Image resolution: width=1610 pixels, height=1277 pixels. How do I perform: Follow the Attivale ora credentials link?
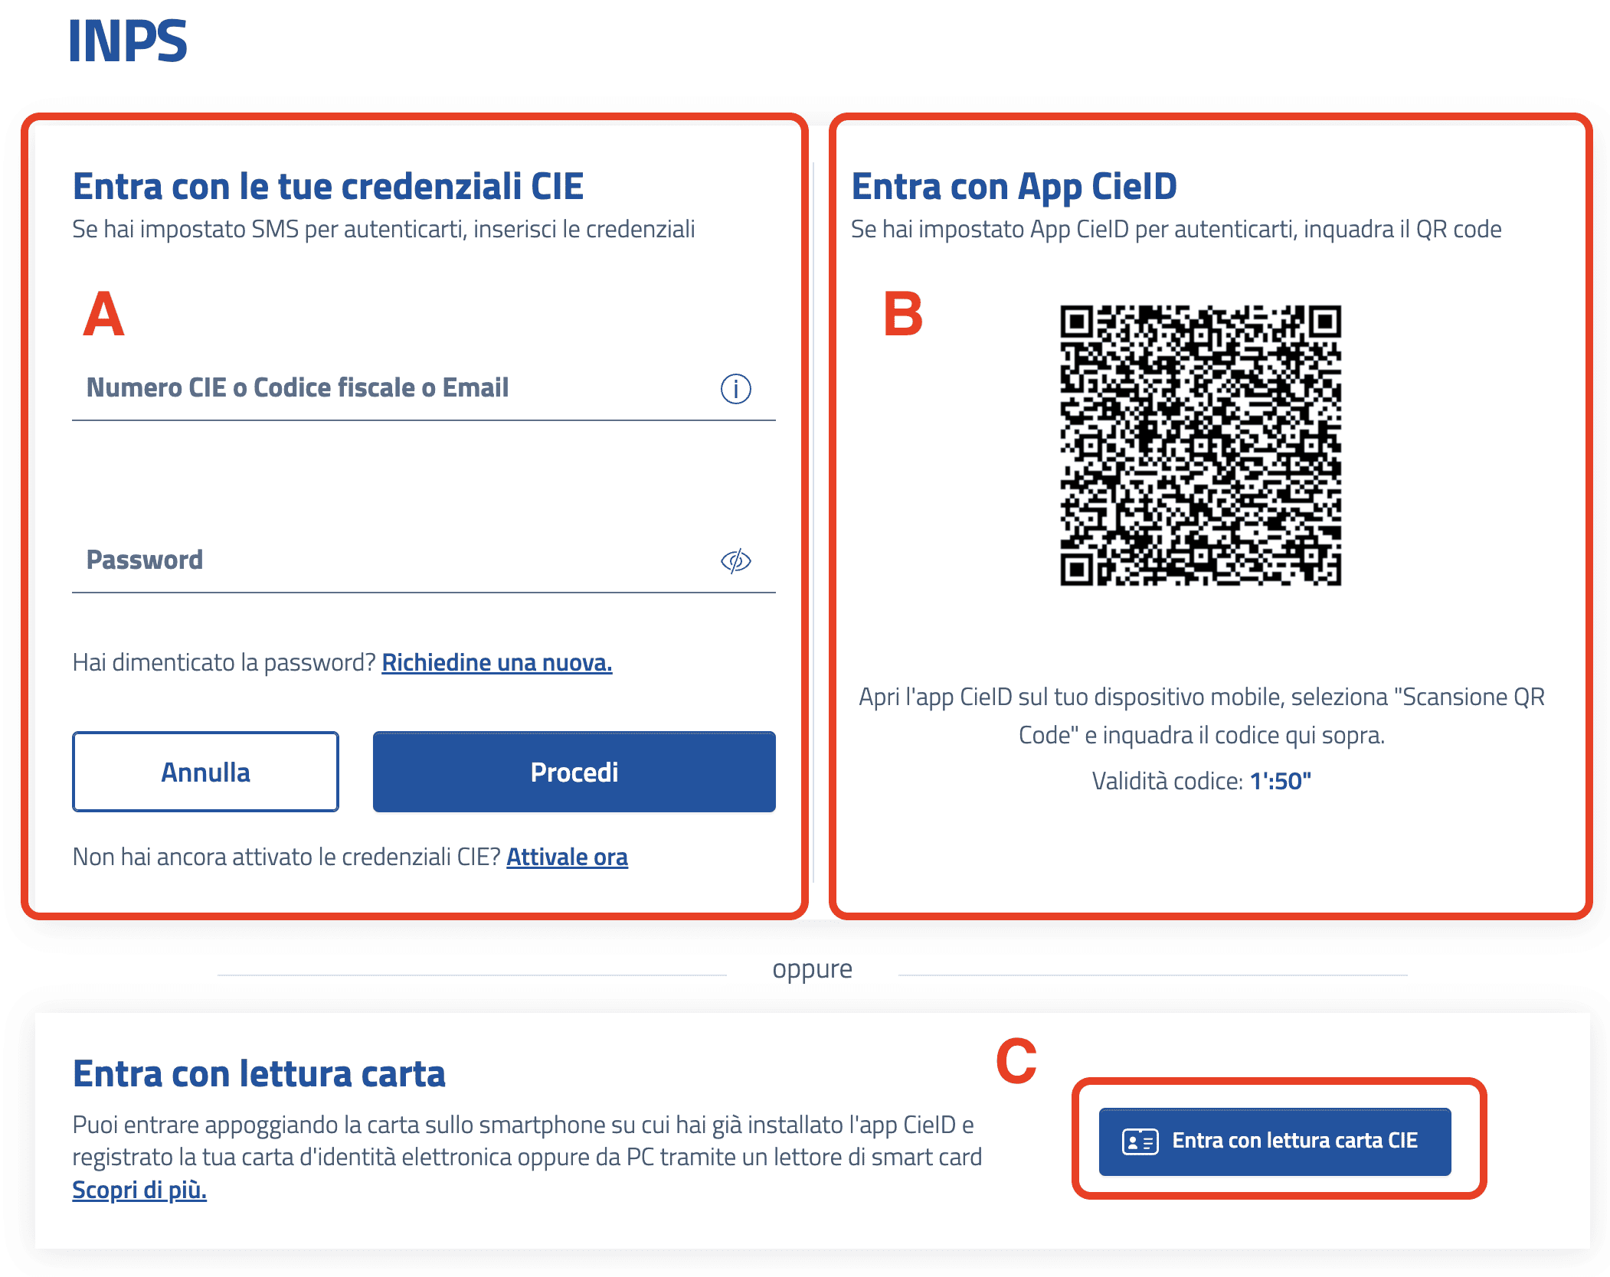(566, 857)
